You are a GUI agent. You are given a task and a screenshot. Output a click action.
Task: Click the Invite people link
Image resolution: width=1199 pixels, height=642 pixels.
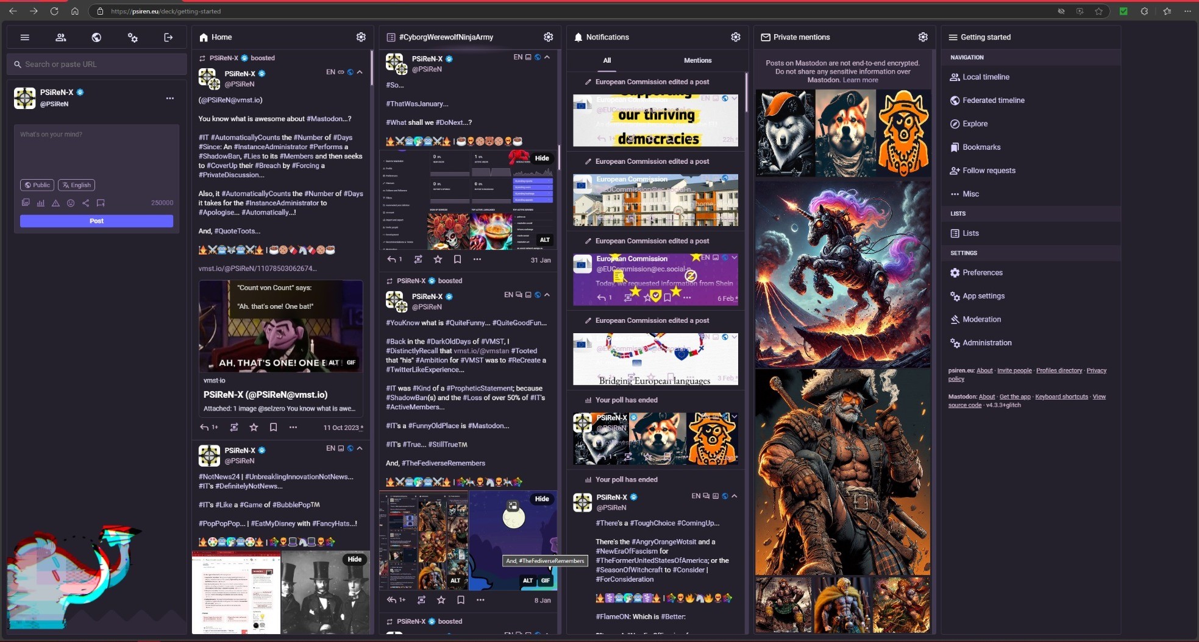coord(1014,370)
